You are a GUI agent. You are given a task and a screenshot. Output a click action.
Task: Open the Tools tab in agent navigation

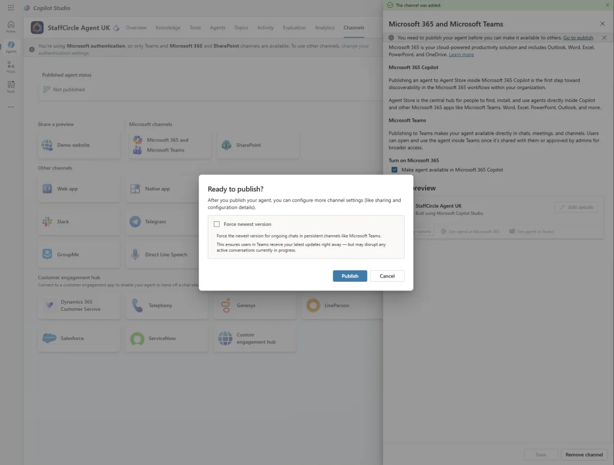(x=195, y=28)
